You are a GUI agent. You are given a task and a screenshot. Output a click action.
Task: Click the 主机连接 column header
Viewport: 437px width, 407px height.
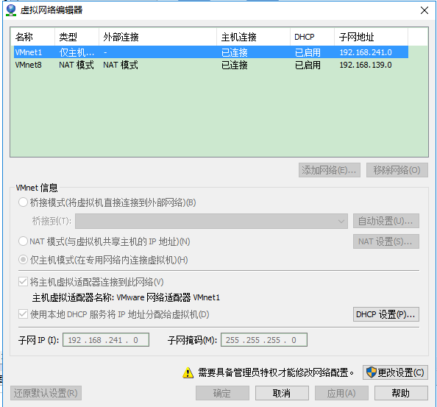(x=253, y=37)
